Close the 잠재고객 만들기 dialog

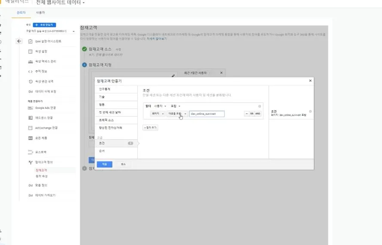(310, 81)
